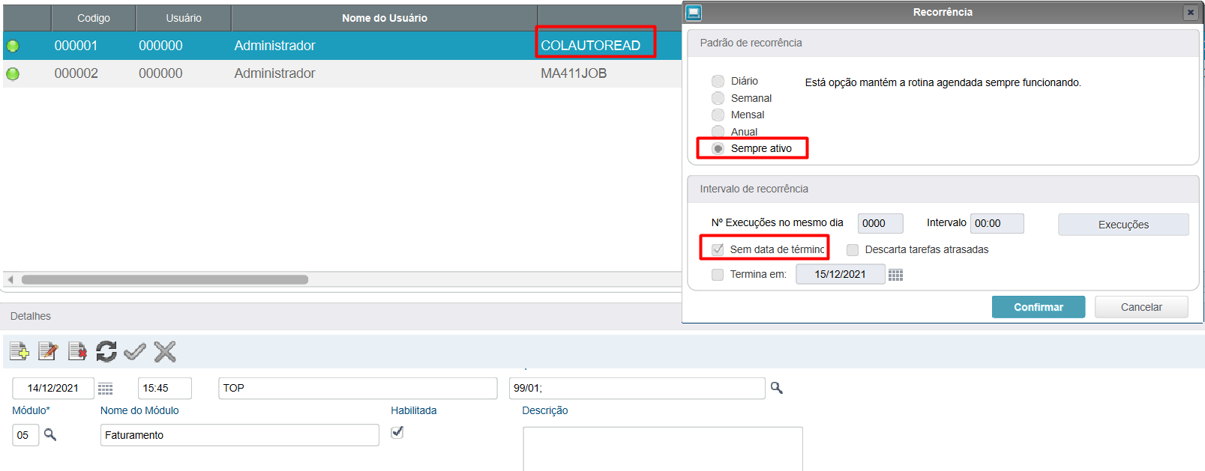Select the MA411JOB cell in second row

tap(574, 73)
